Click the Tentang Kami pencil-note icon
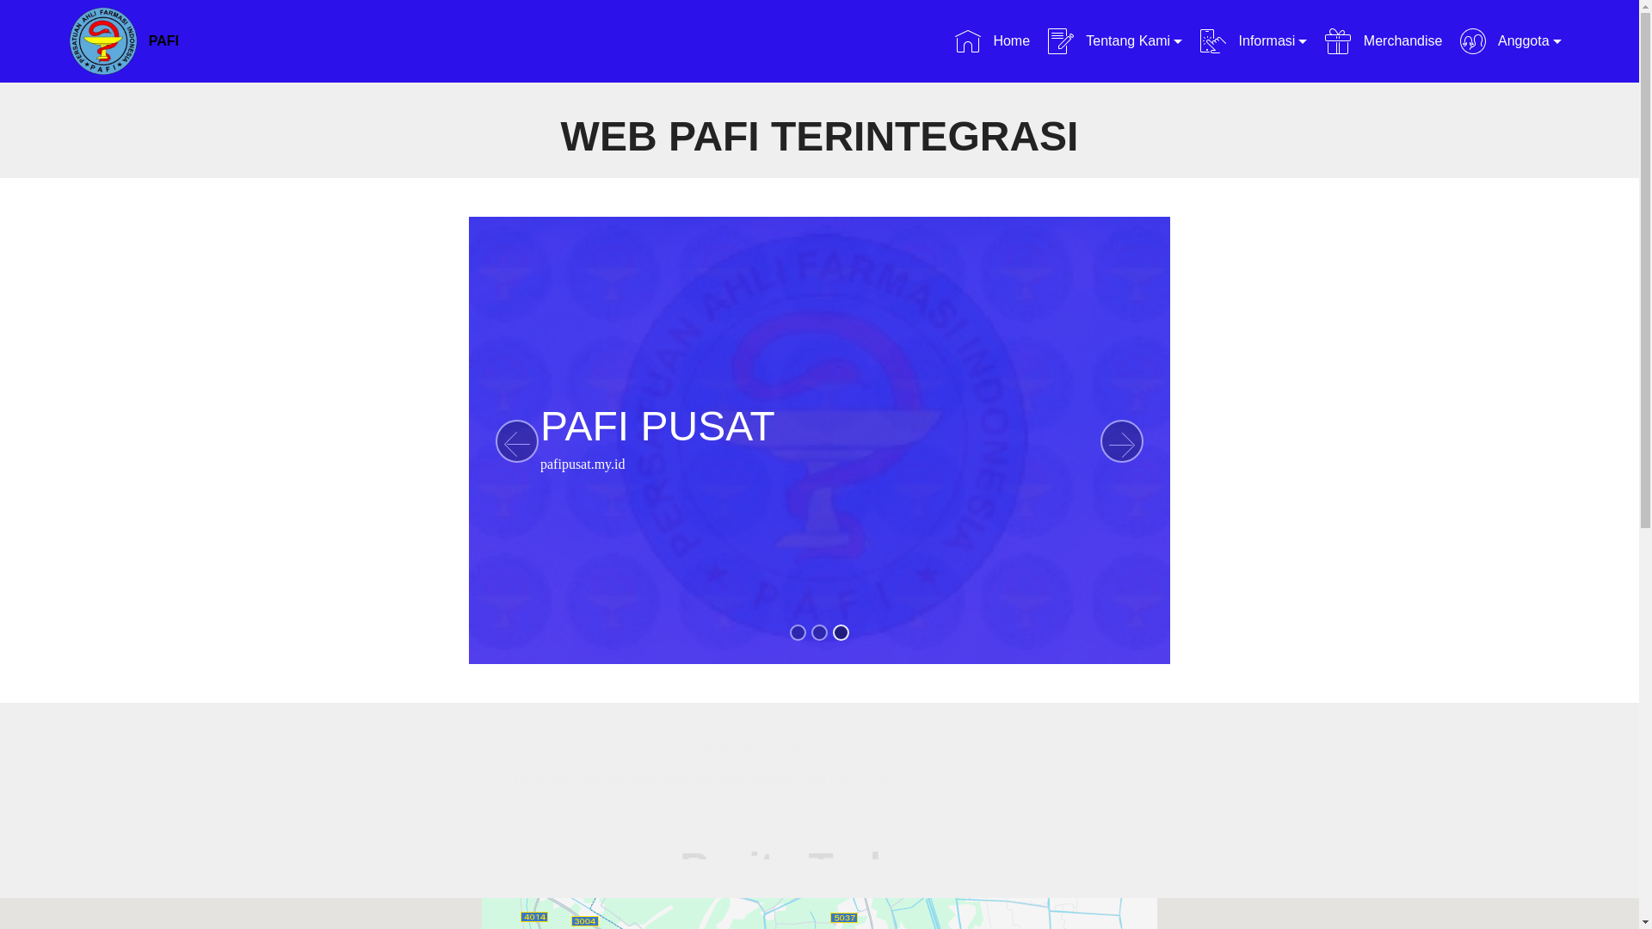 1061,41
